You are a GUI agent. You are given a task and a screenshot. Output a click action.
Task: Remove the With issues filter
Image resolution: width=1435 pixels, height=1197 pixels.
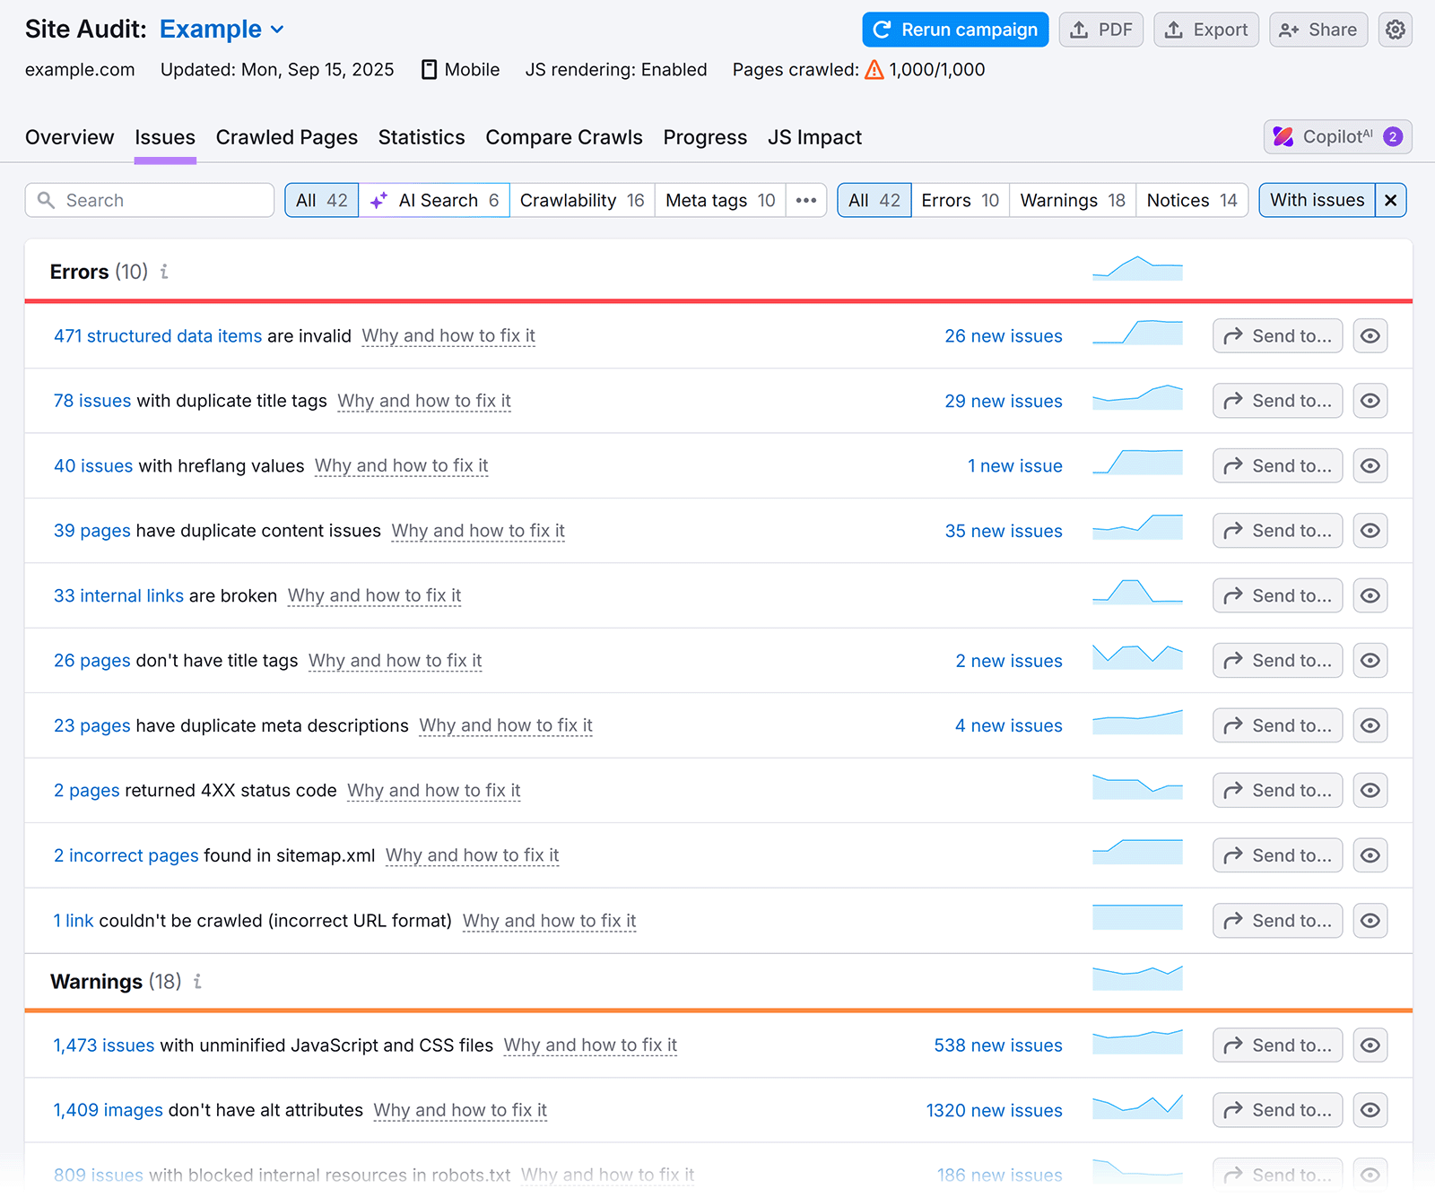tap(1390, 200)
